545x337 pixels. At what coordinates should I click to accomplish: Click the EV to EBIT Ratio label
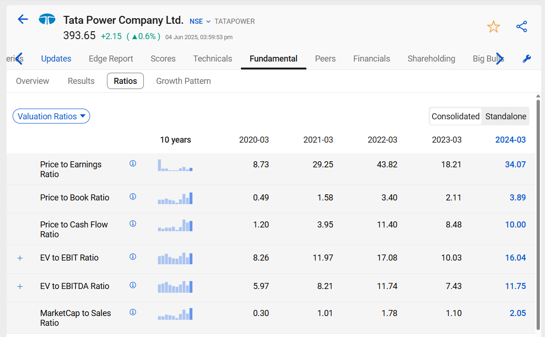(69, 257)
